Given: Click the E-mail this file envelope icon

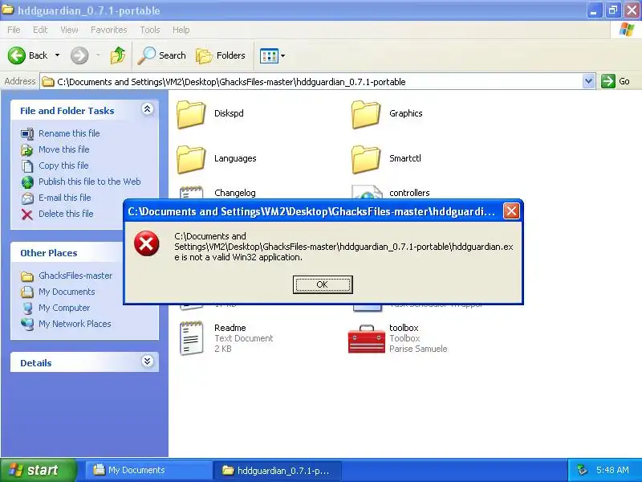Looking at the screenshot, I should 27,198.
